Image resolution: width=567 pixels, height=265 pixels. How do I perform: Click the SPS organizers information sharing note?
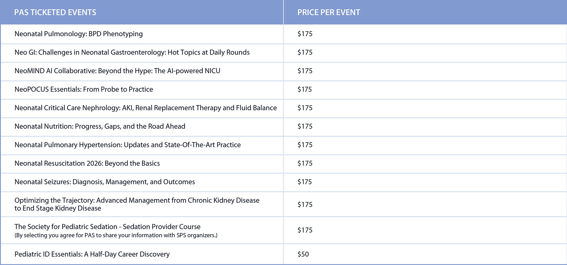(x=116, y=236)
